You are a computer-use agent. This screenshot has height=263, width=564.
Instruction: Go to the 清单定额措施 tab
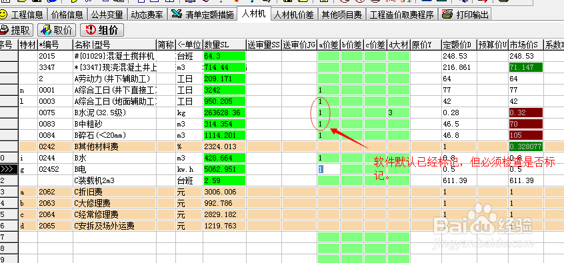pos(203,15)
